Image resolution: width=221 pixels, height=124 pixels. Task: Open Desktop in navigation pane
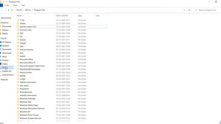(x=6, y=46)
